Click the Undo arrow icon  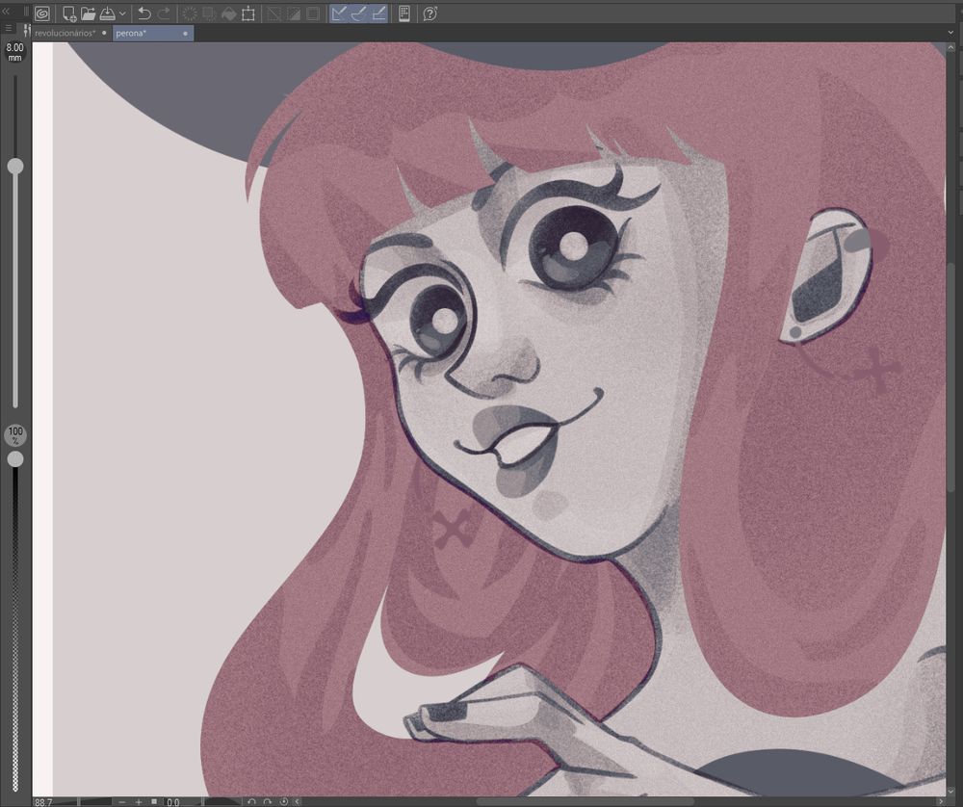click(x=143, y=13)
